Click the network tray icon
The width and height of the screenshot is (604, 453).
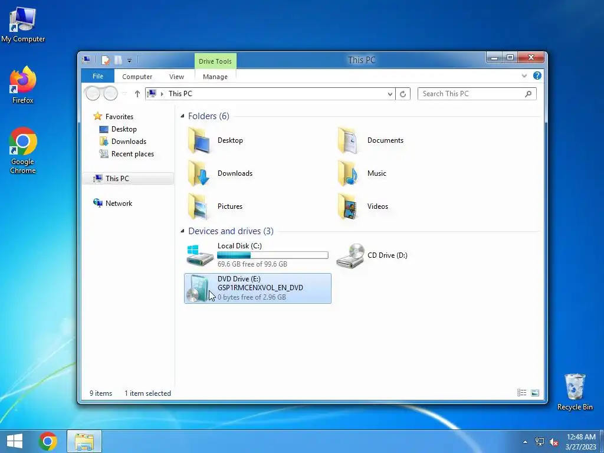(x=540, y=442)
